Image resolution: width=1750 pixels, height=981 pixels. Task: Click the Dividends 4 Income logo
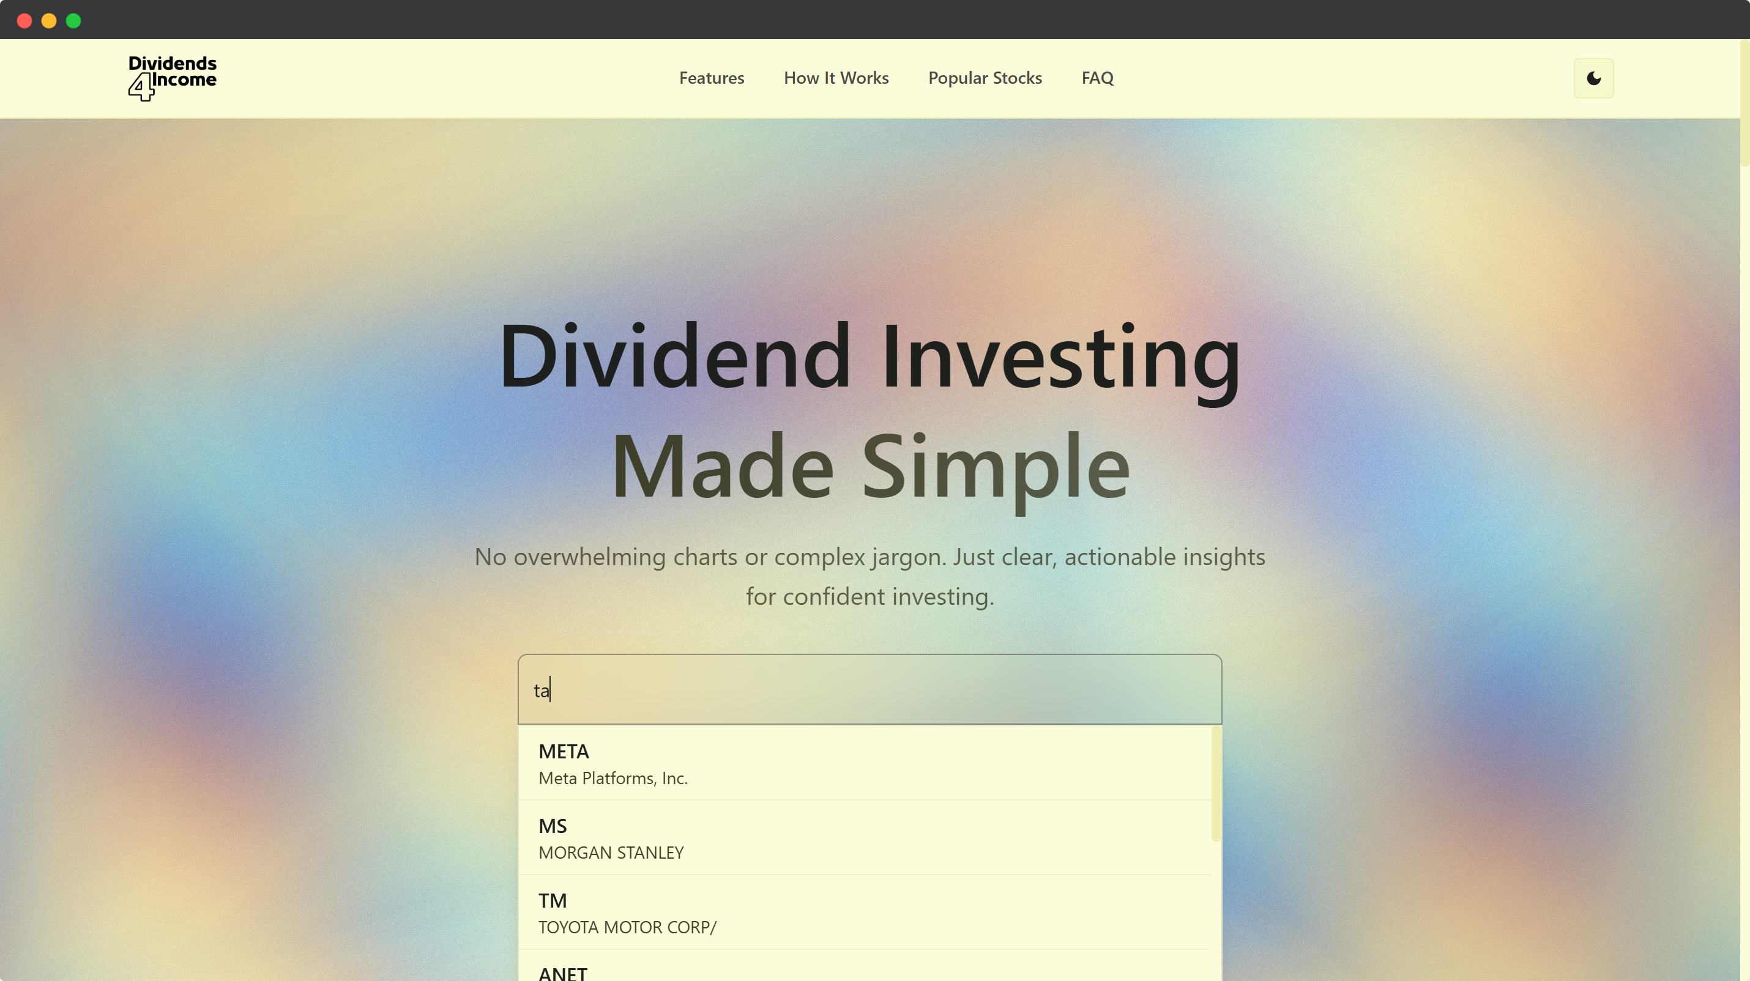[x=173, y=78]
